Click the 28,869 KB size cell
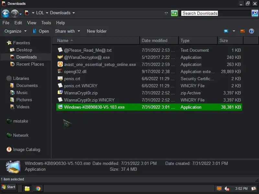This screenshot has width=259, height=194. 231,71
